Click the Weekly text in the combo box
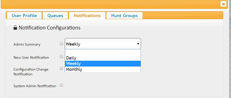 (73, 44)
